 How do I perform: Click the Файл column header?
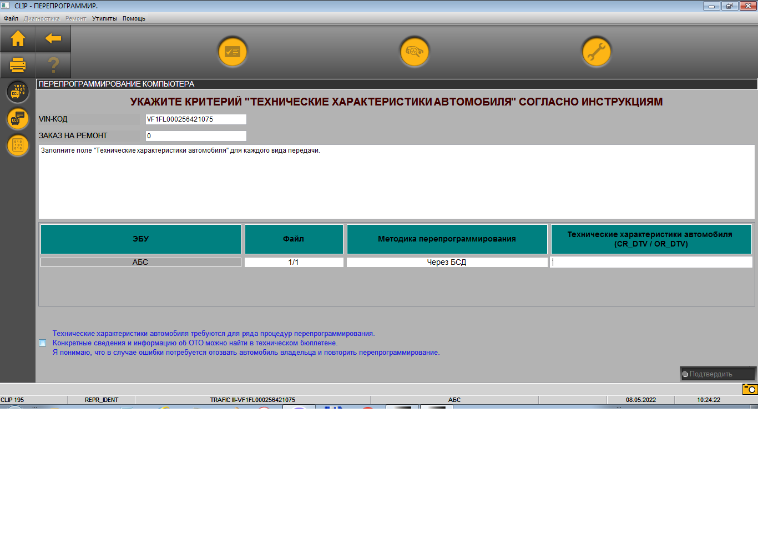pyautogui.click(x=294, y=239)
